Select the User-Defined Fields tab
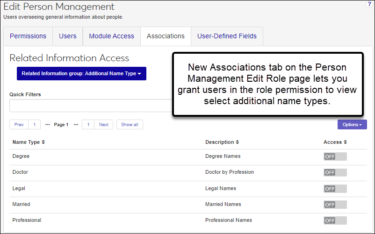The width and height of the screenshot is (375, 234). click(x=227, y=36)
